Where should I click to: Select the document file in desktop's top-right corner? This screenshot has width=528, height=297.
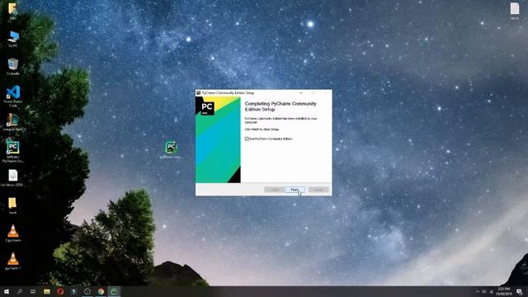(x=515, y=11)
